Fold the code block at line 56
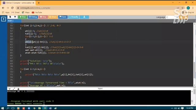The height and width of the screenshot is (110, 196). 13,28
